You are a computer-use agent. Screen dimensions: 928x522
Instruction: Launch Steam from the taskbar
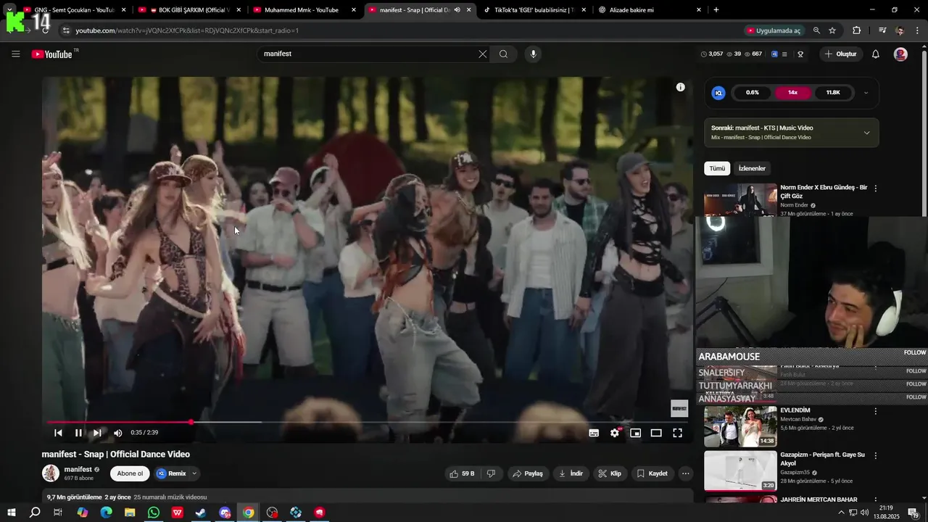pyautogui.click(x=201, y=513)
